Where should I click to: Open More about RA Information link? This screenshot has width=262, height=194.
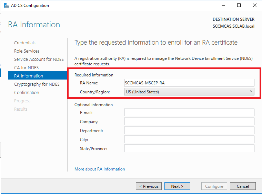[100, 169]
